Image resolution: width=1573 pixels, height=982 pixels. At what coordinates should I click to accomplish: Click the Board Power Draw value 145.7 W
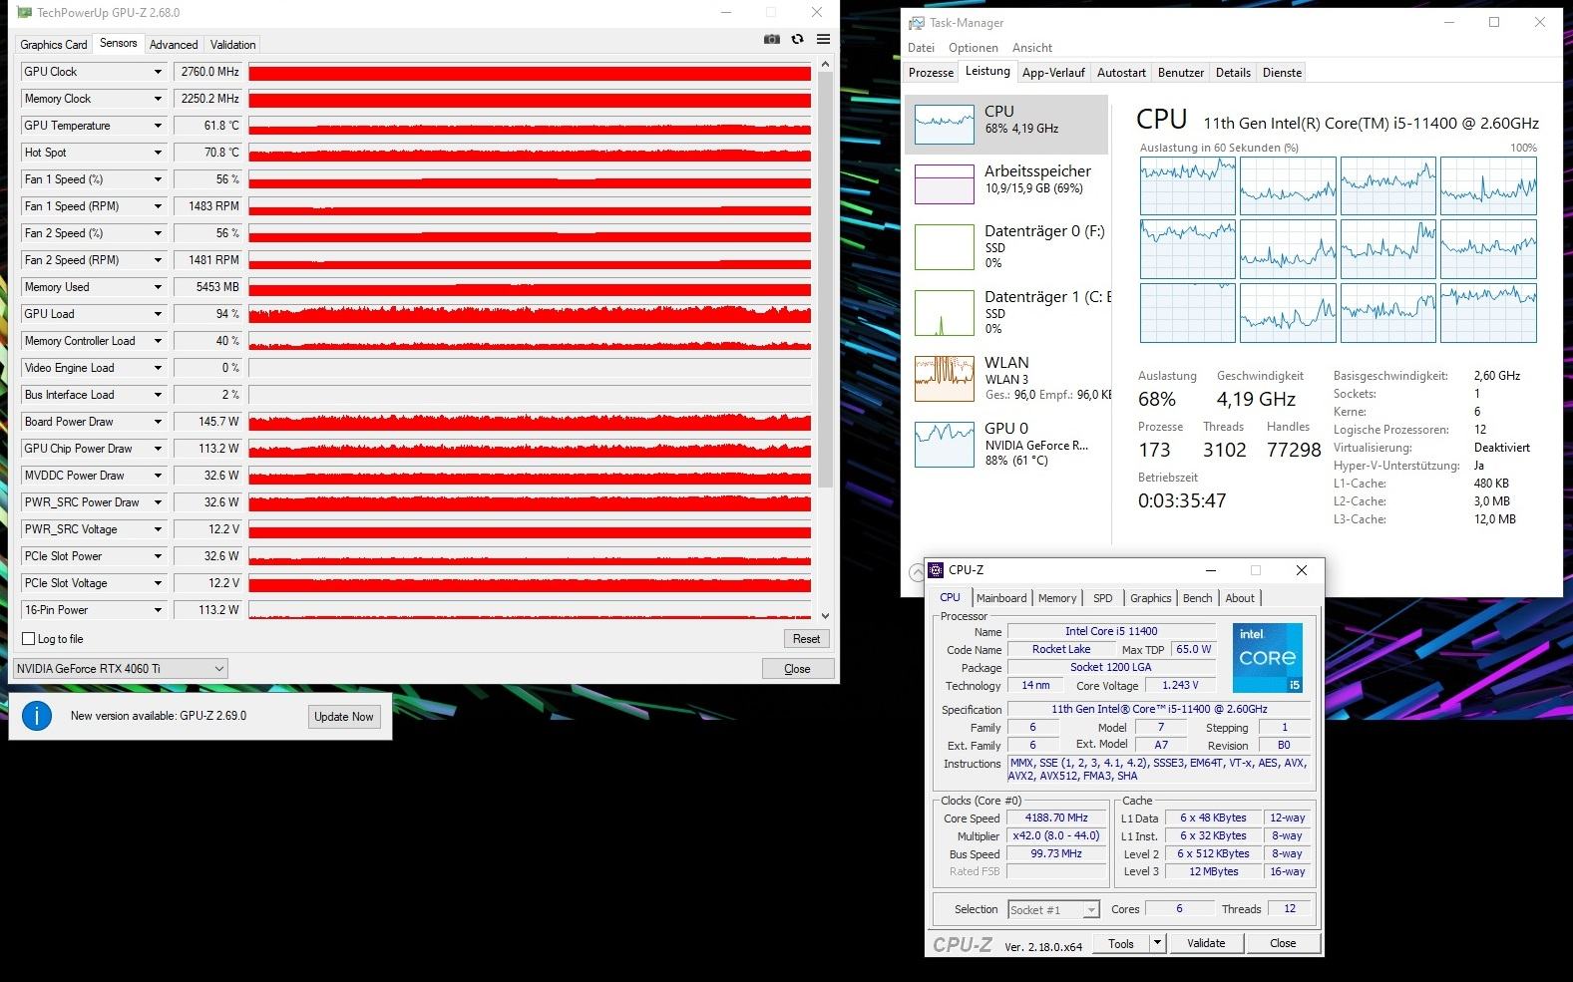pyautogui.click(x=207, y=422)
